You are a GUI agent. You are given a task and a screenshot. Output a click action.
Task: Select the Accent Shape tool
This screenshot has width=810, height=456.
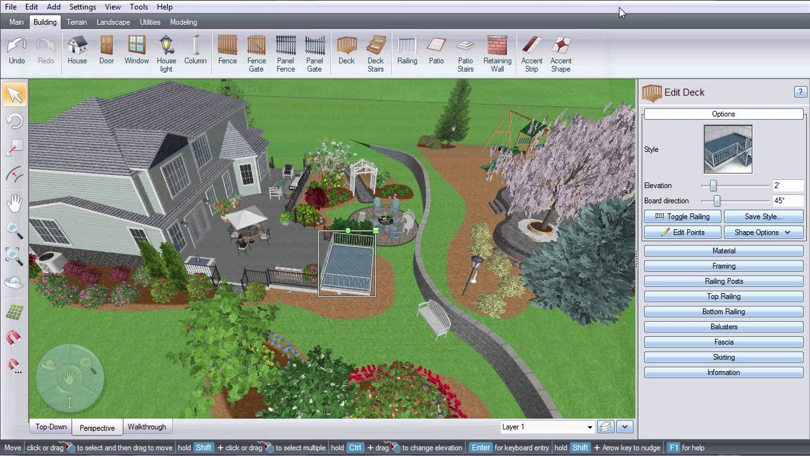coord(561,54)
